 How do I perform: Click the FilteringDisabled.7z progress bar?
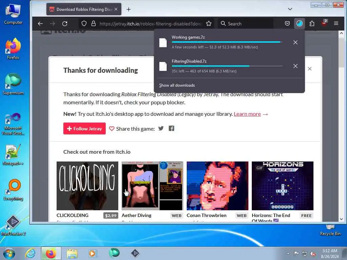[227, 66]
